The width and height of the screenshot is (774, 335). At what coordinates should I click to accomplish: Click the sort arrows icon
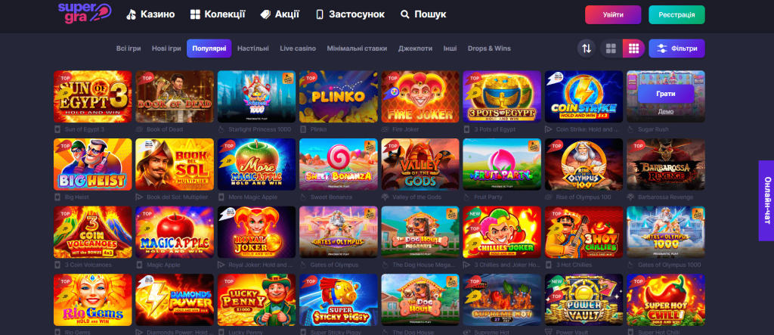[x=587, y=48]
